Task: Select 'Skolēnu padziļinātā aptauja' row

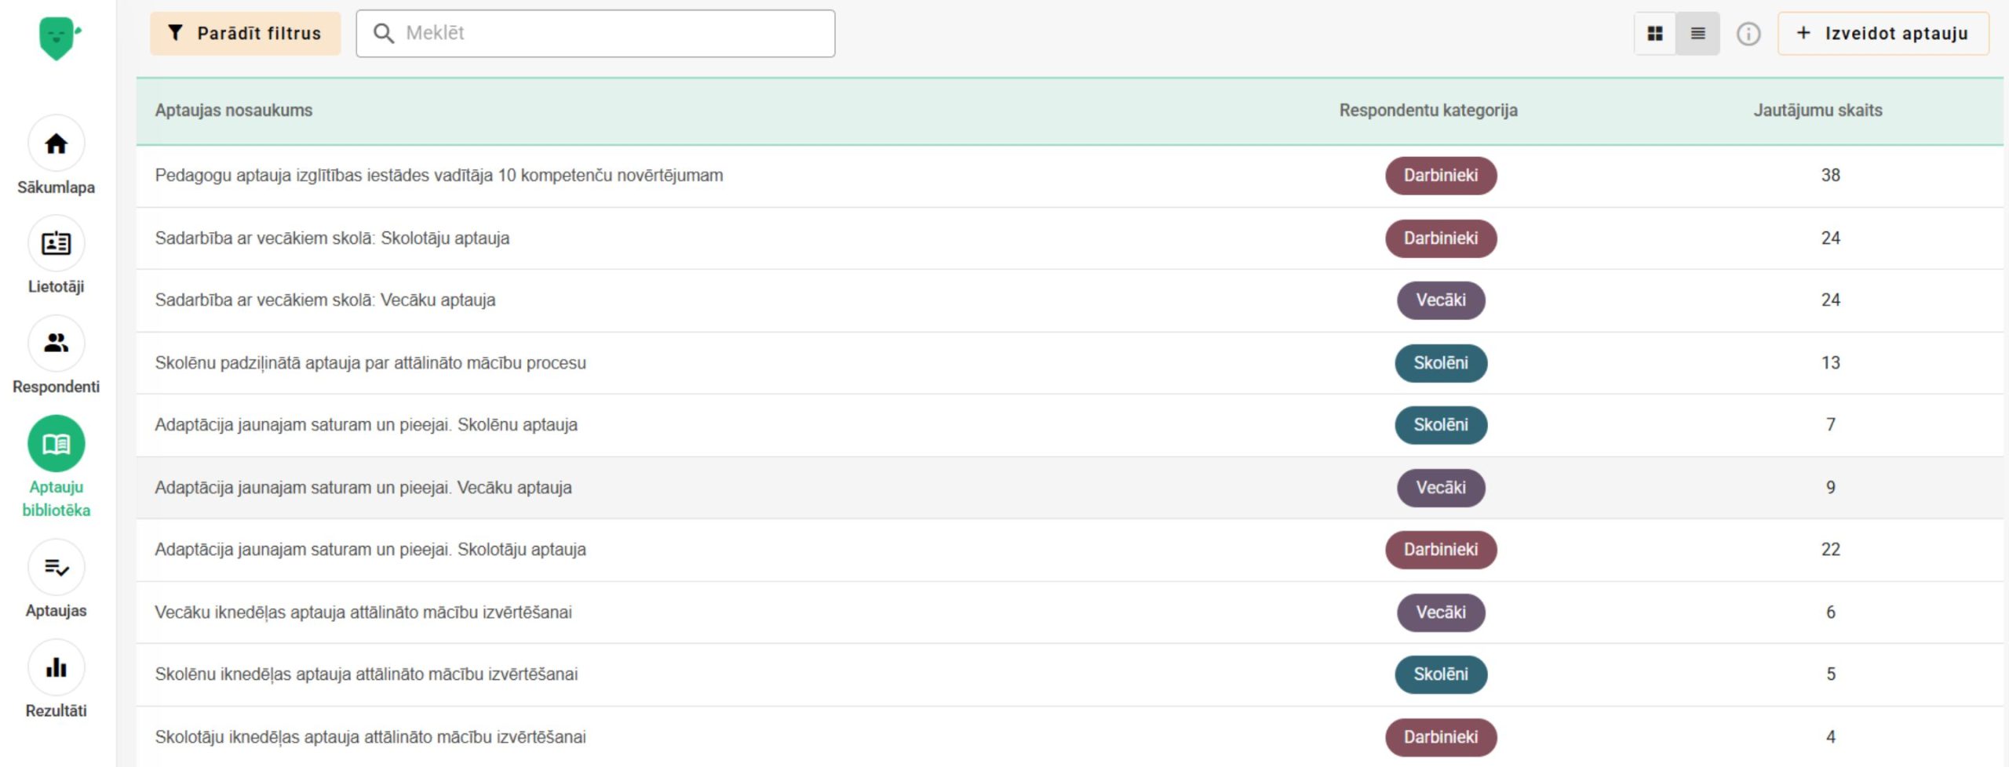Action: point(370,363)
